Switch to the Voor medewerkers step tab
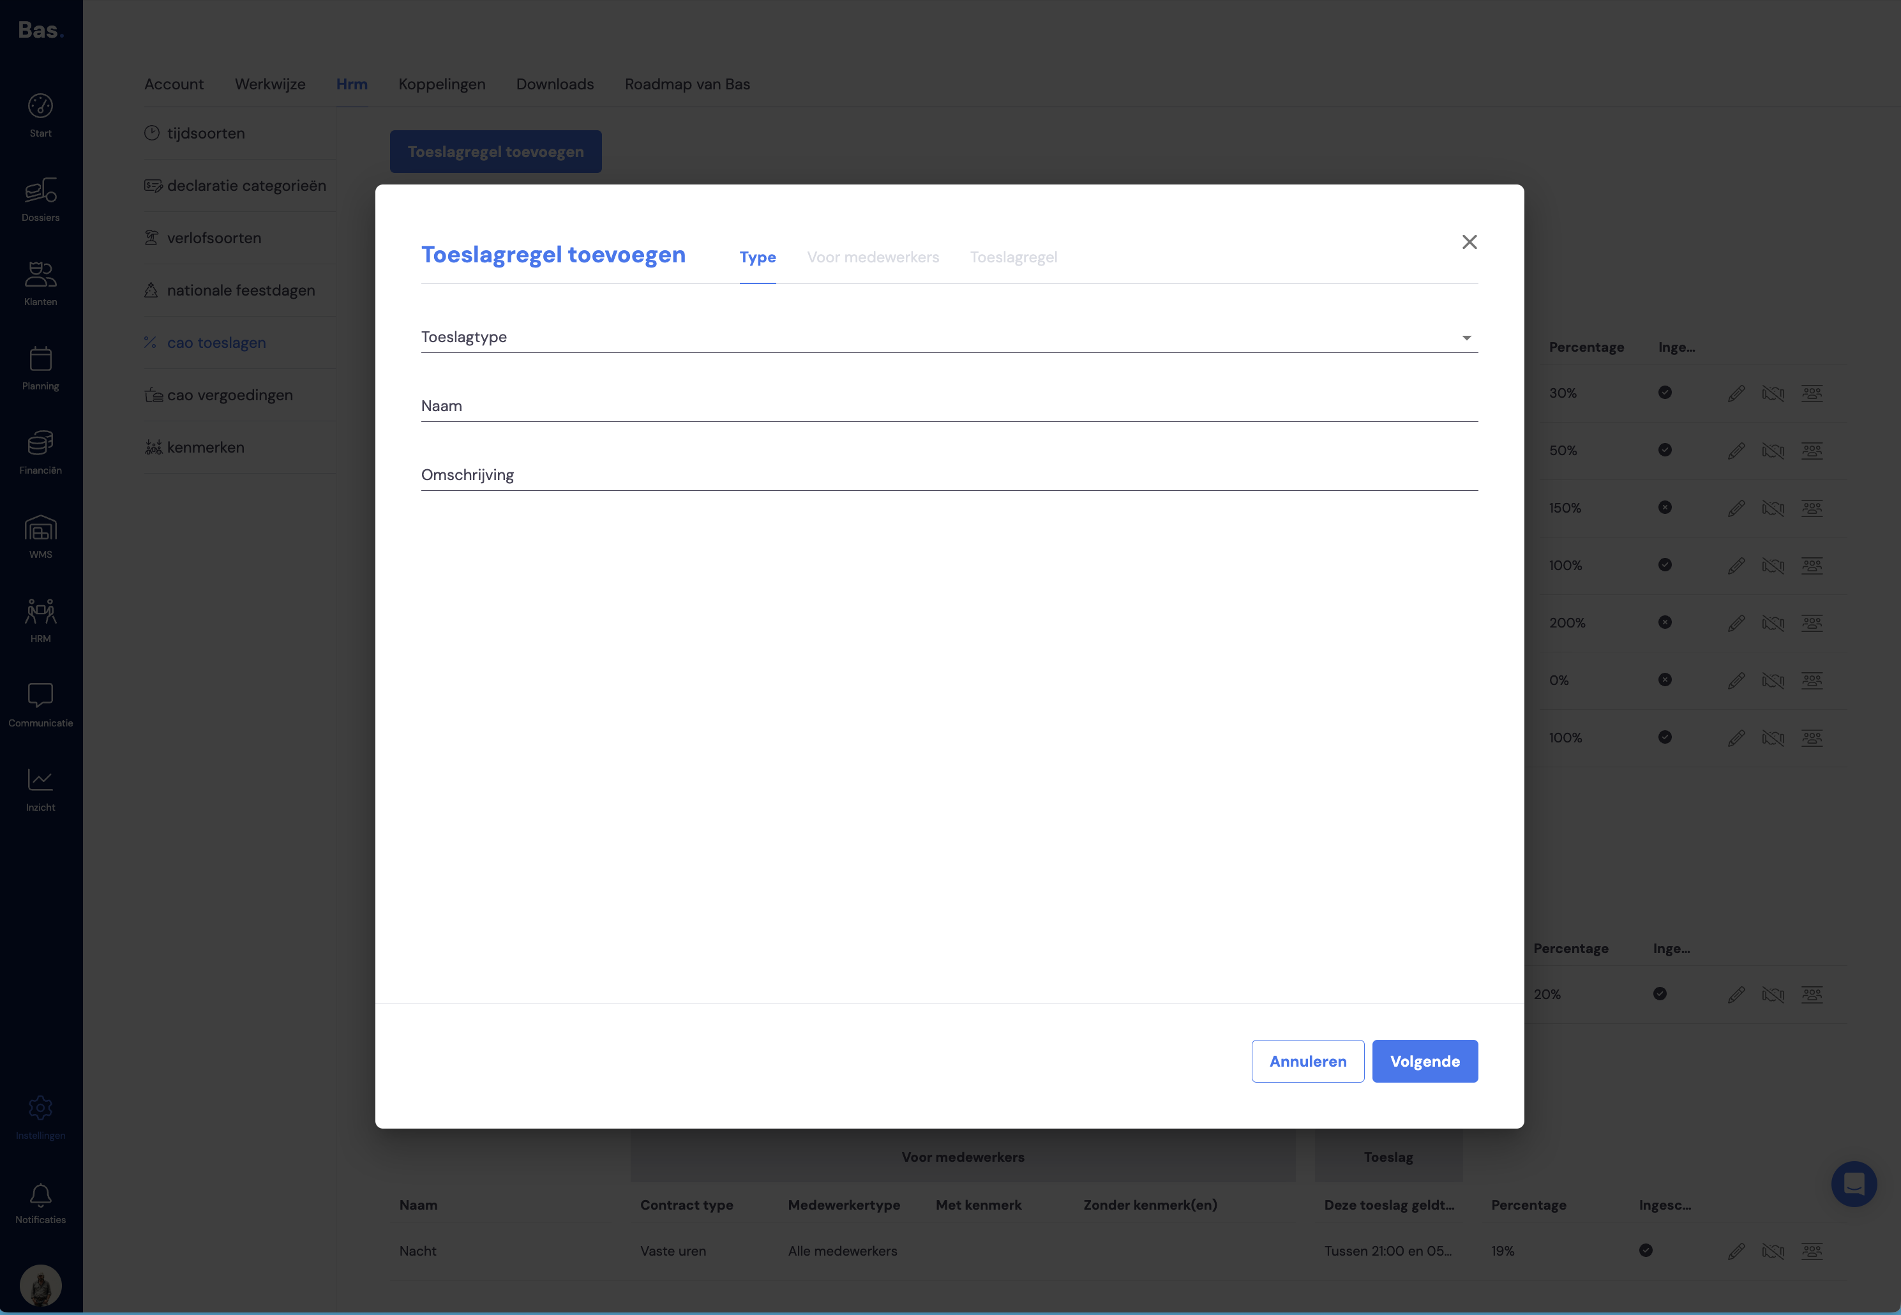The width and height of the screenshot is (1901, 1315). coord(873,257)
